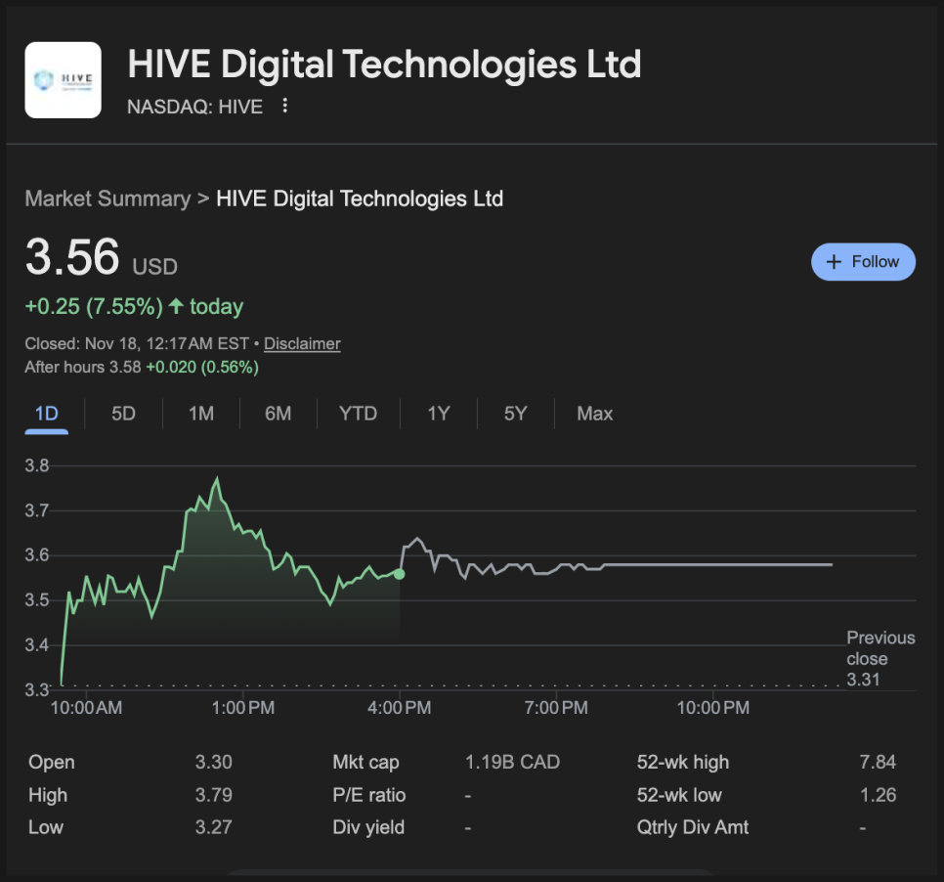The width and height of the screenshot is (944, 882).
Task: Click the After hours 3.58 line
Action: click(142, 367)
